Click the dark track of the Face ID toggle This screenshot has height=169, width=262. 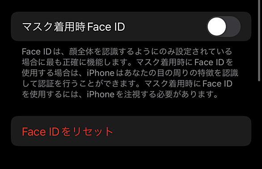(x=233, y=27)
